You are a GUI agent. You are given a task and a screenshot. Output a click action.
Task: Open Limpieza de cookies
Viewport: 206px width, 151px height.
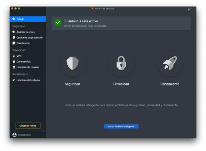click(27, 67)
